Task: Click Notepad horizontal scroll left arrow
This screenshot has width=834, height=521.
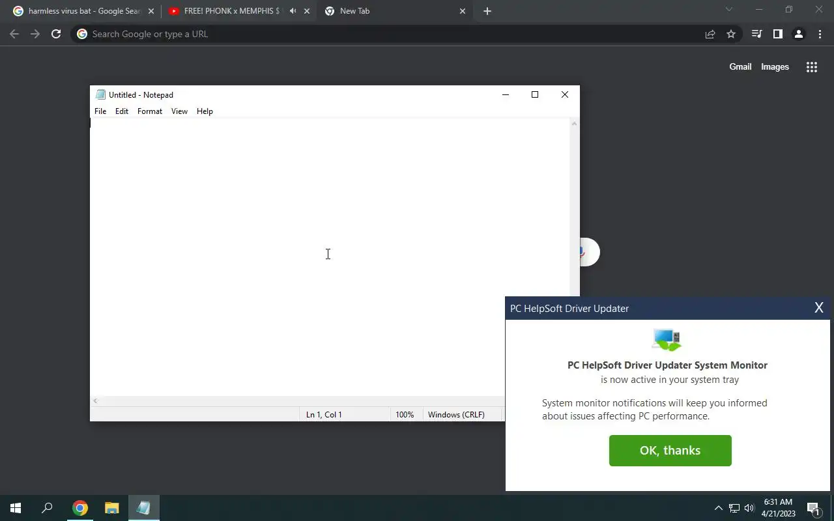Action: pos(96,401)
